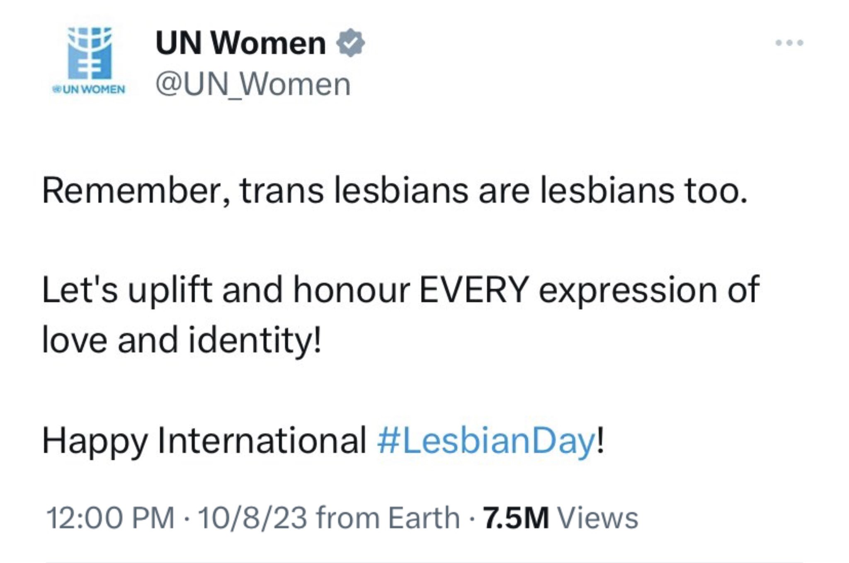
Task: Click the "love and identity!" line
Action: (x=182, y=340)
